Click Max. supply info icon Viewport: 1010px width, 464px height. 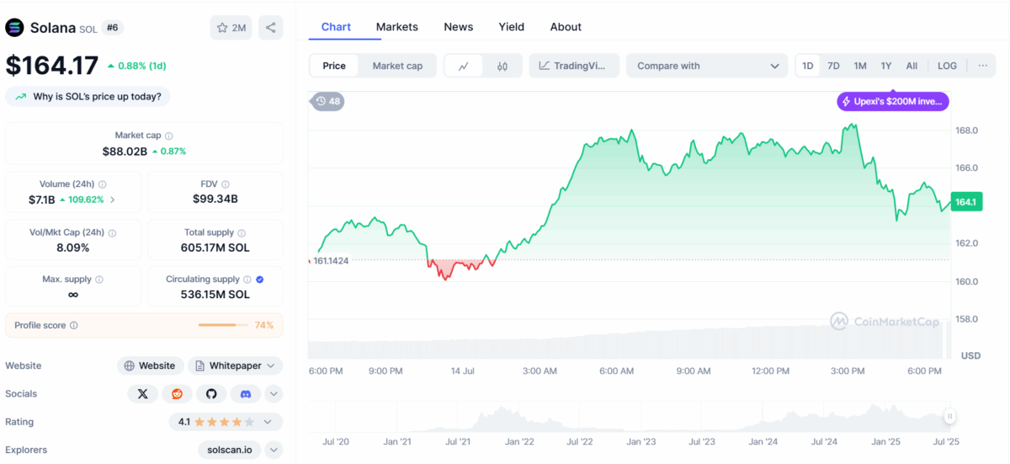pyautogui.click(x=98, y=280)
